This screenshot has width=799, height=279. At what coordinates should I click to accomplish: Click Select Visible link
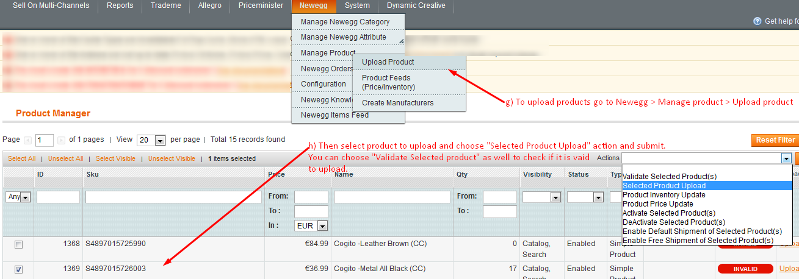coord(115,158)
